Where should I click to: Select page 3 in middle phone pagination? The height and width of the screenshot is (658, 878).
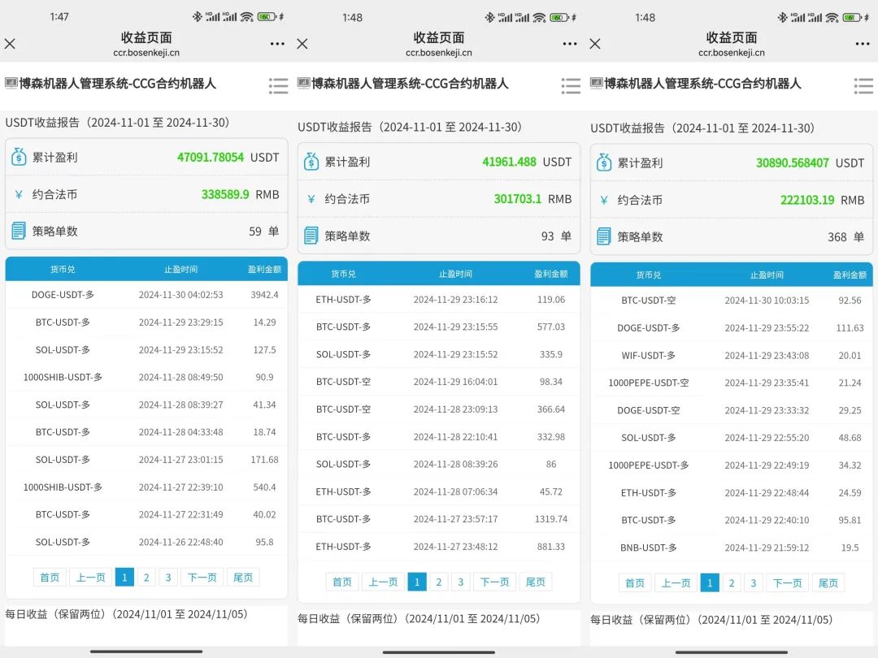pyautogui.click(x=460, y=582)
